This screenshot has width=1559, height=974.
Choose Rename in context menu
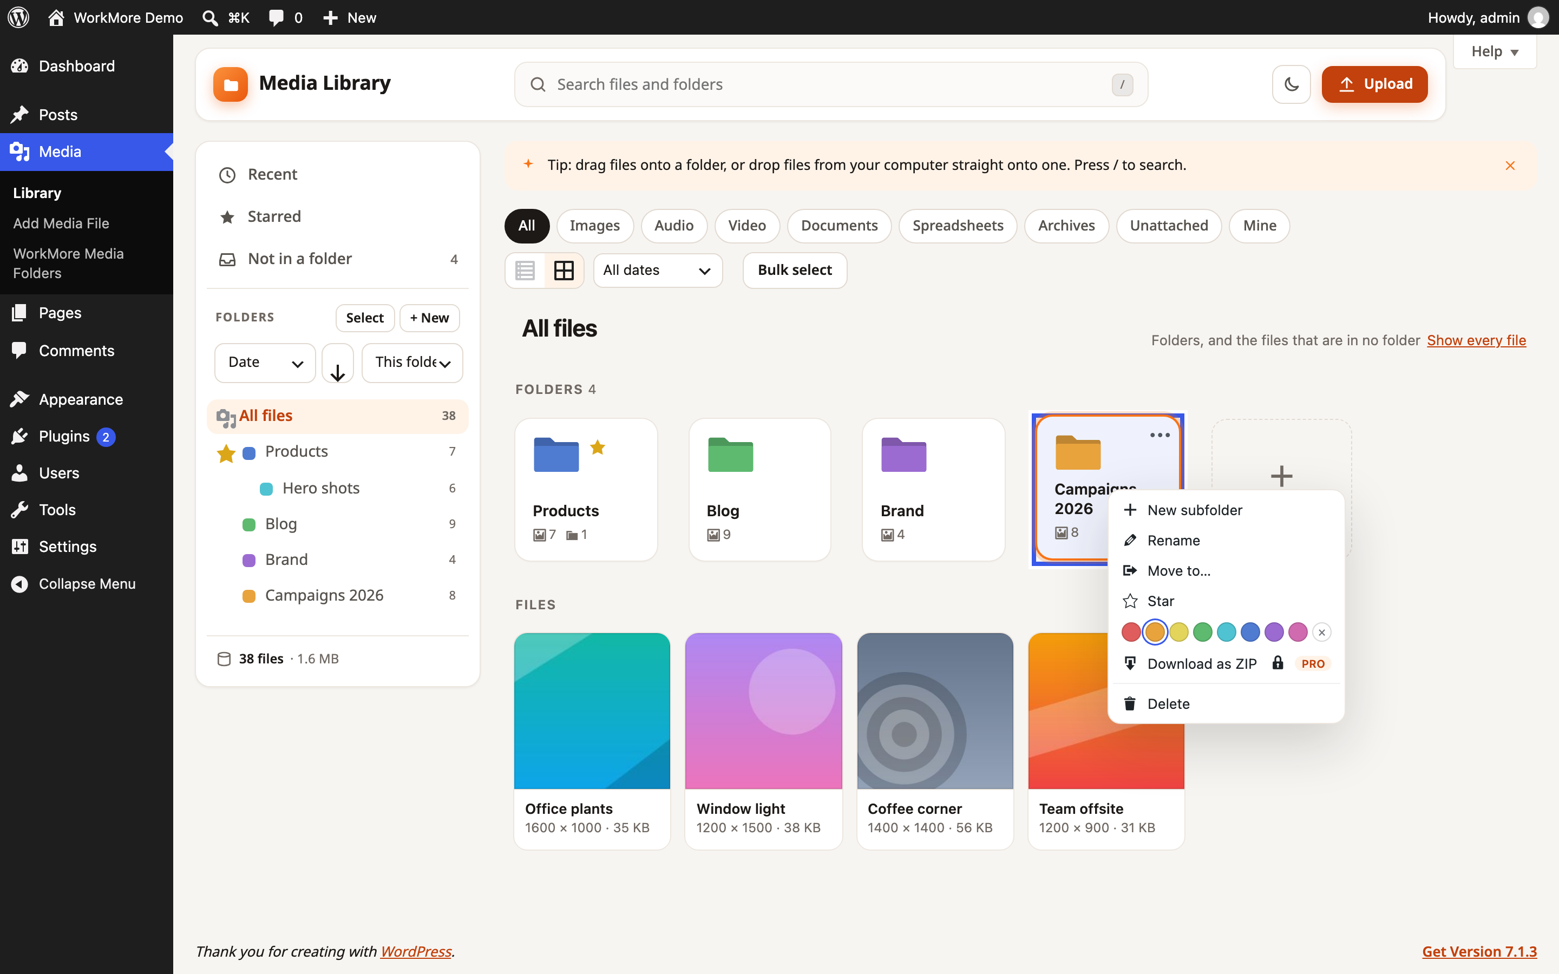tap(1226, 541)
